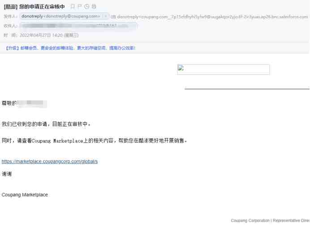310x225 pixels.
Task: Click the line '我们已收到您的申请，目前正在审核中'
Action: point(46,124)
